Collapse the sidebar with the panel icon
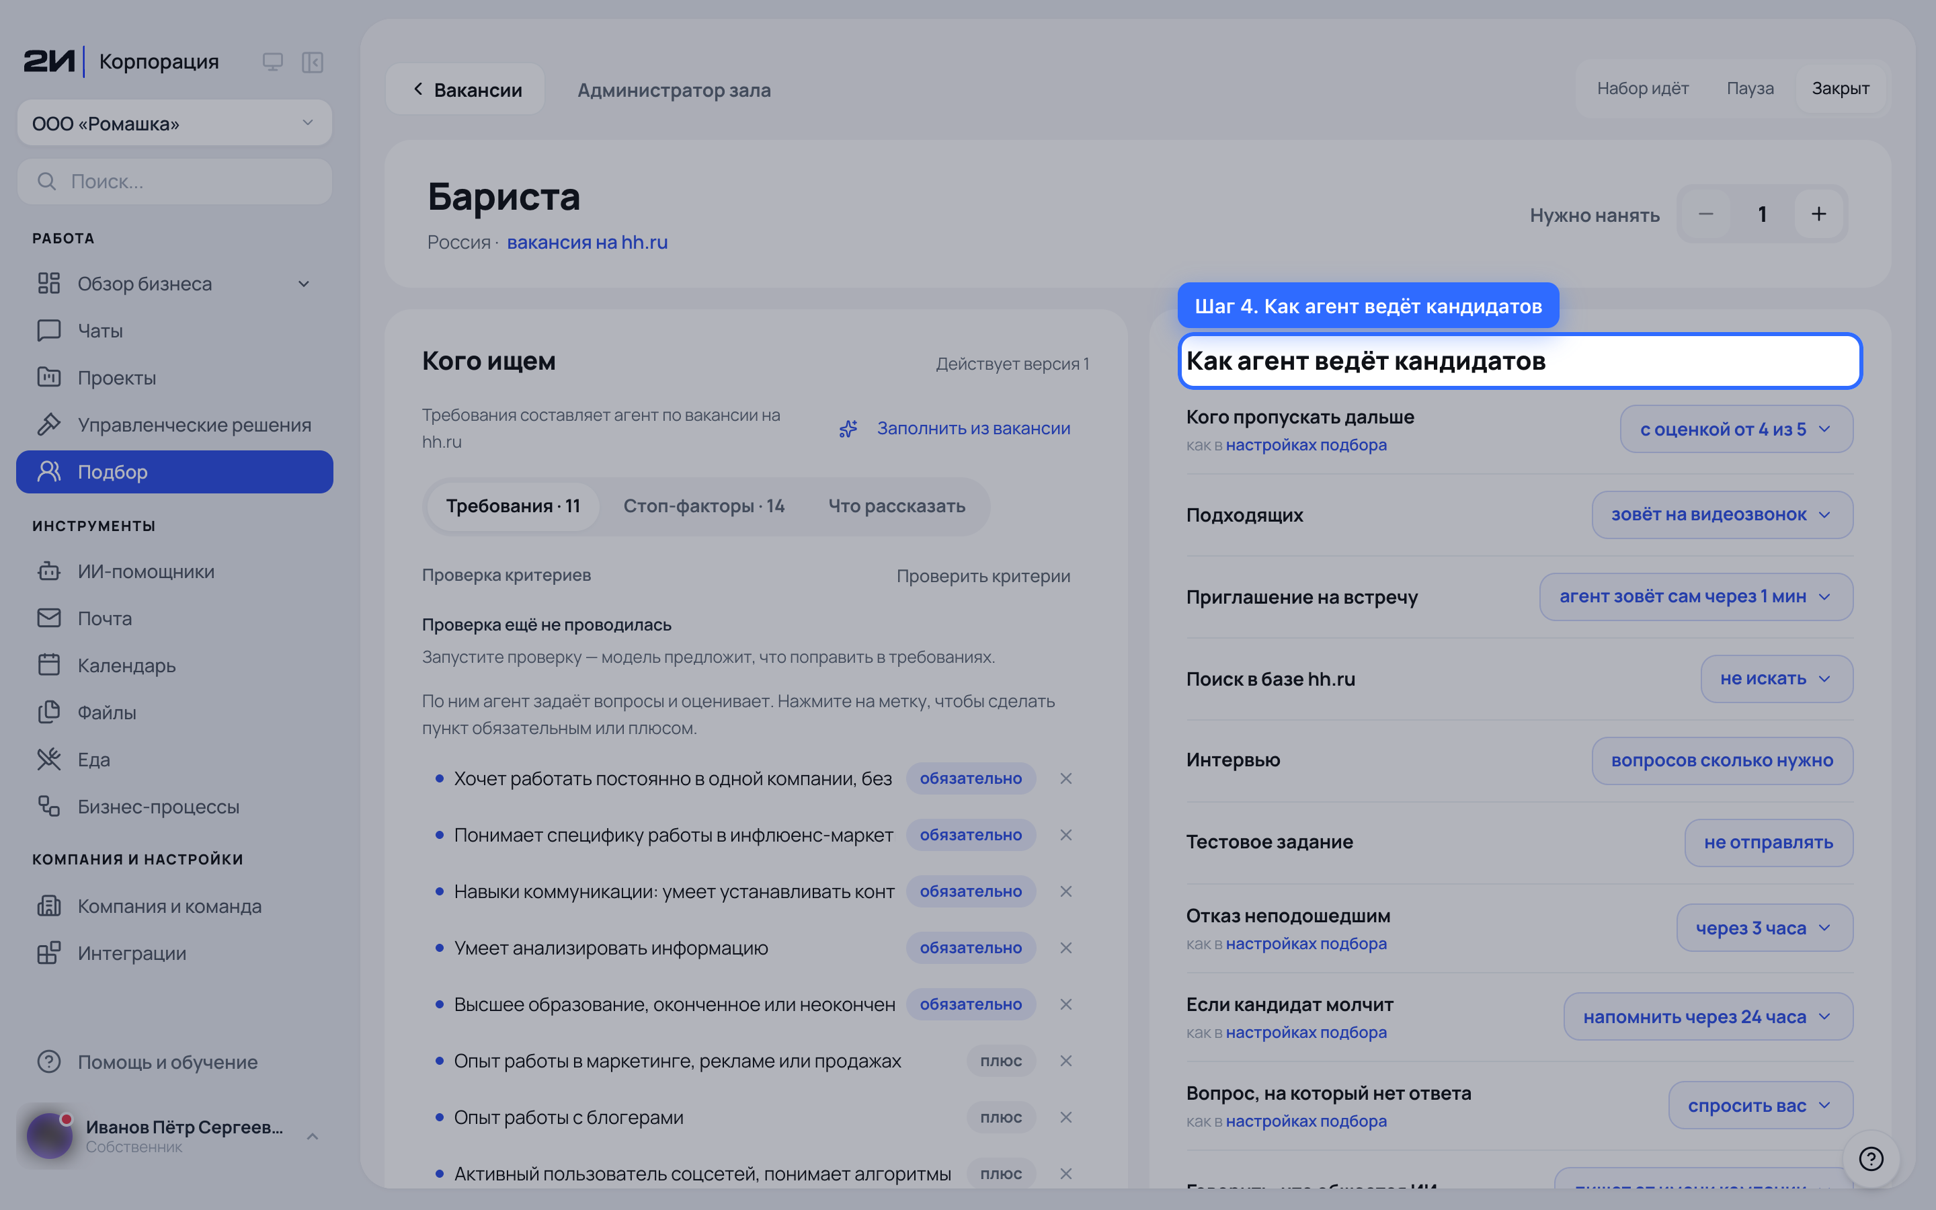 coord(312,62)
